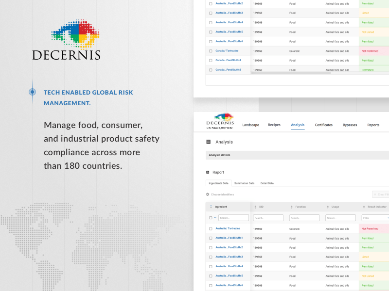This screenshot has width=389, height=291.
Task: Click the list icon beside Analysis heading
Action: click(x=209, y=142)
